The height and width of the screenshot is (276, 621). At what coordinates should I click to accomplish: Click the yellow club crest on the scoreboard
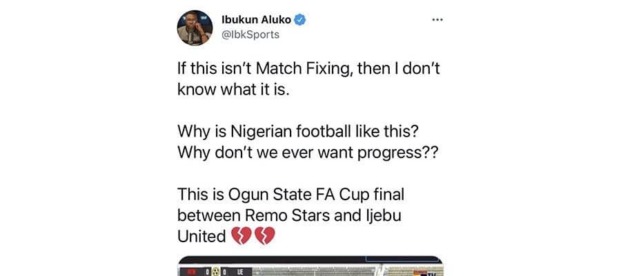pyautogui.click(x=215, y=270)
